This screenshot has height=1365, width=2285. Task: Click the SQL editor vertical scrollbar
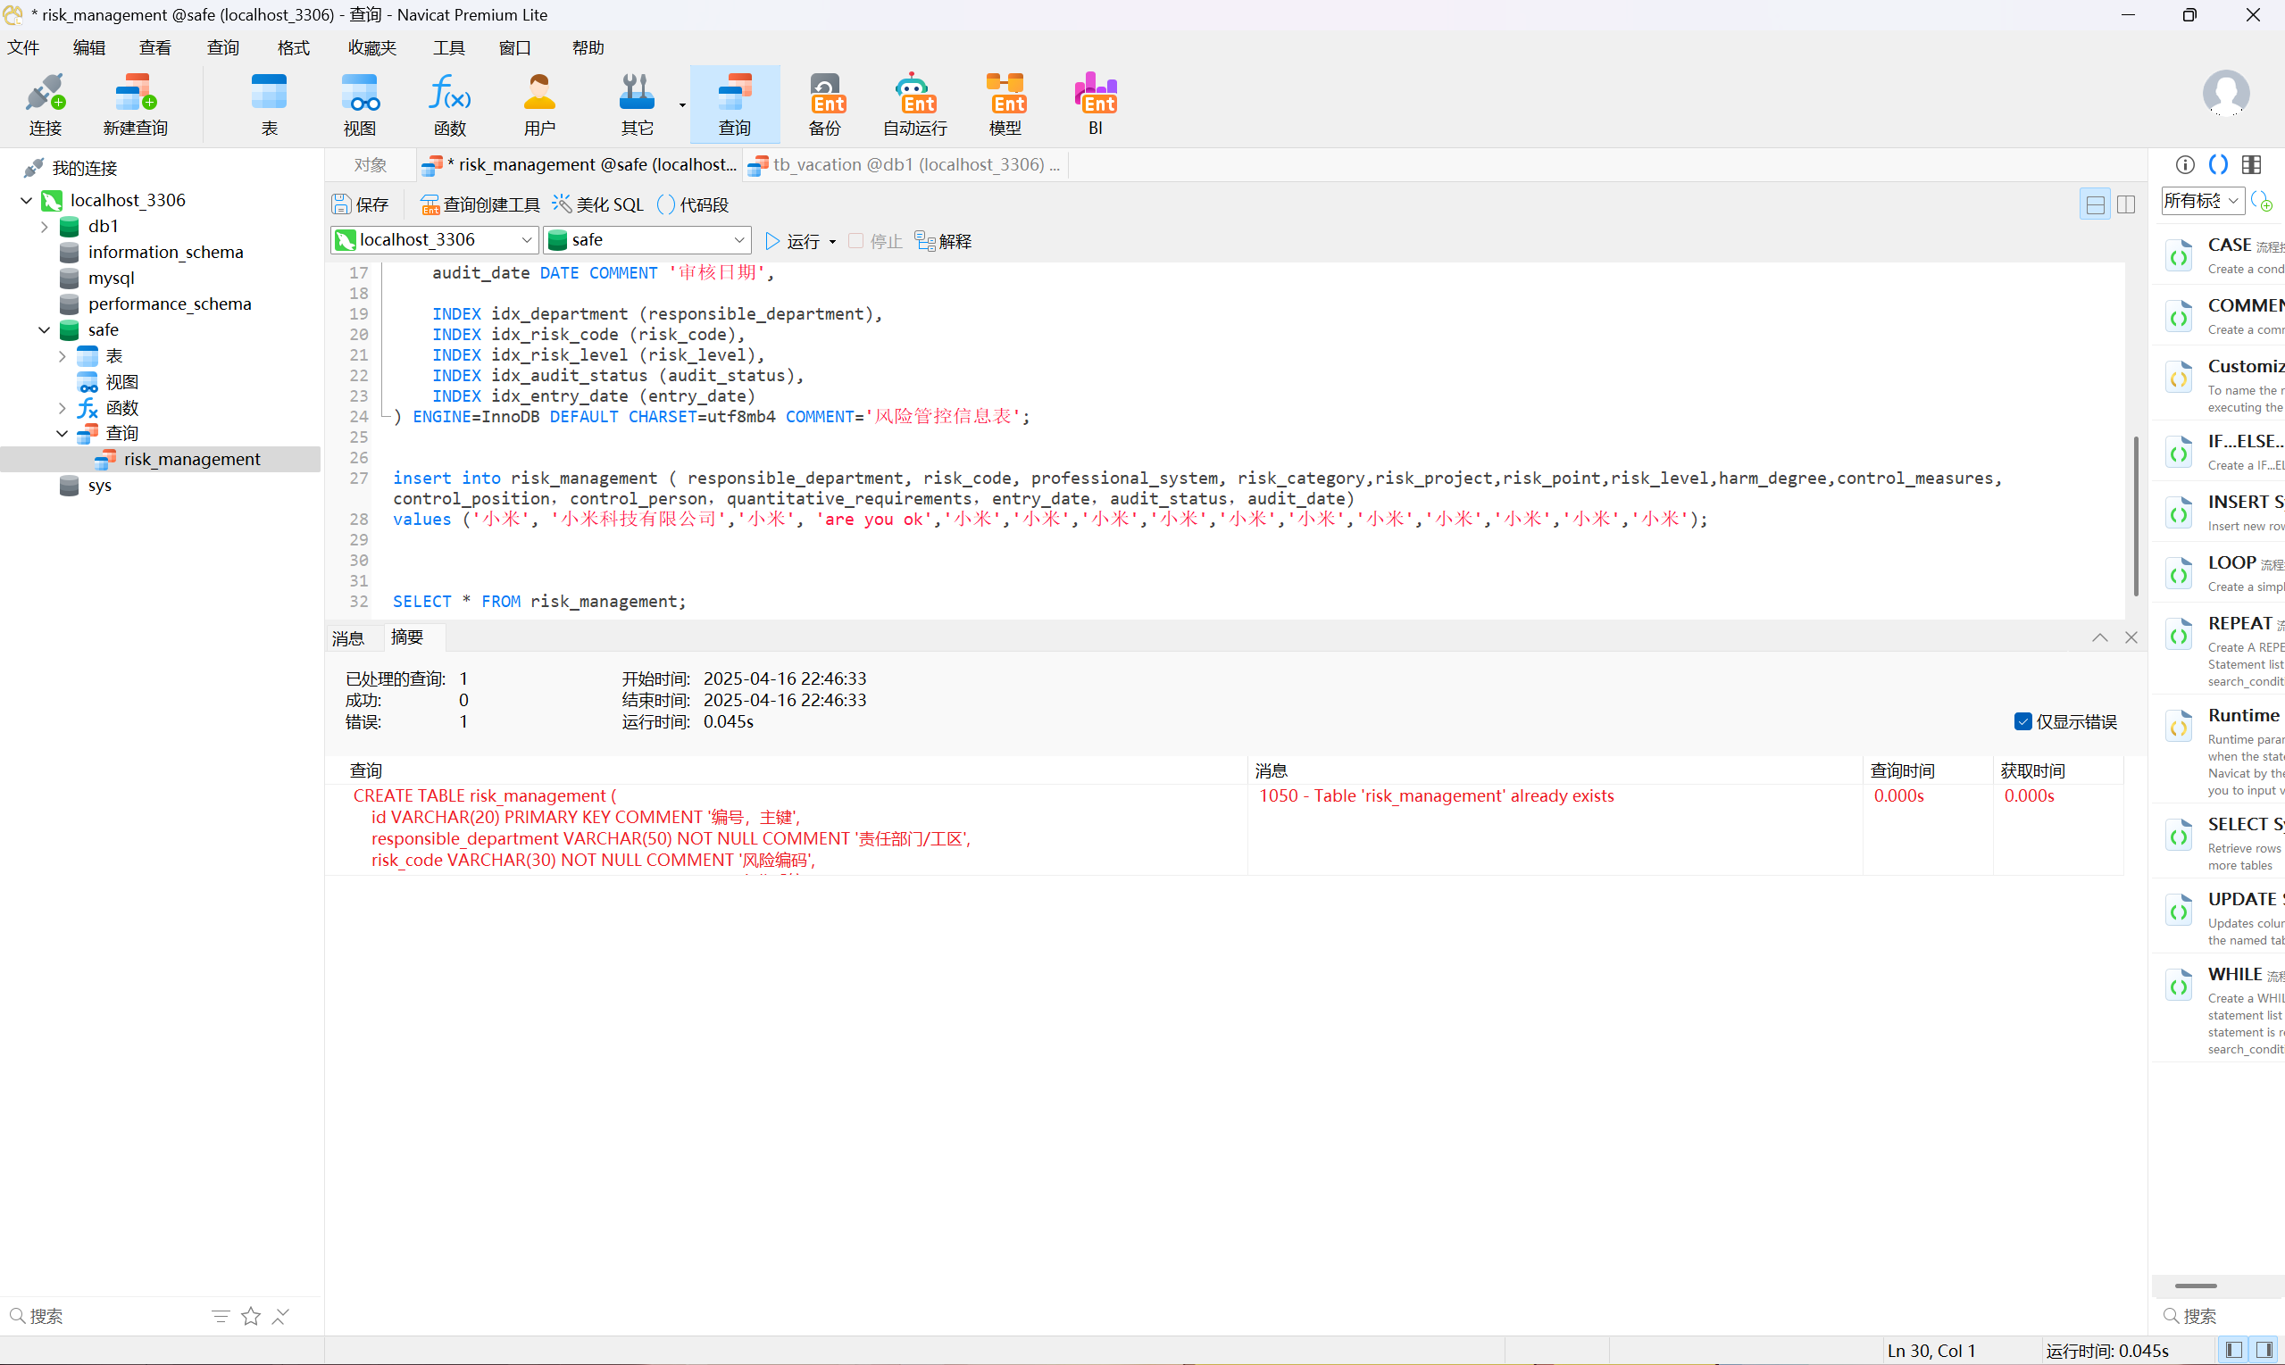pyautogui.click(x=2135, y=515)
